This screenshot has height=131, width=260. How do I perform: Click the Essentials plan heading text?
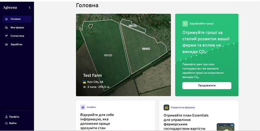coord(186,122)
